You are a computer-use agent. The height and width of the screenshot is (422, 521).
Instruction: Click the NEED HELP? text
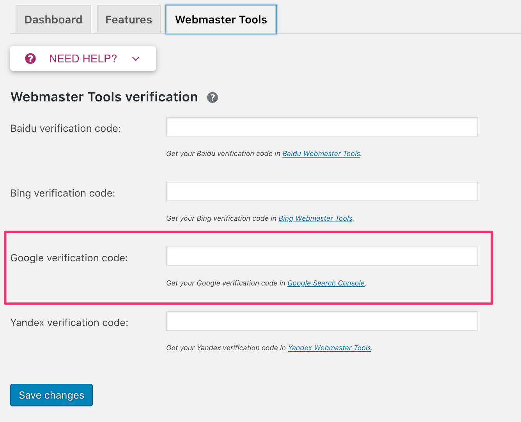[83, 59]
